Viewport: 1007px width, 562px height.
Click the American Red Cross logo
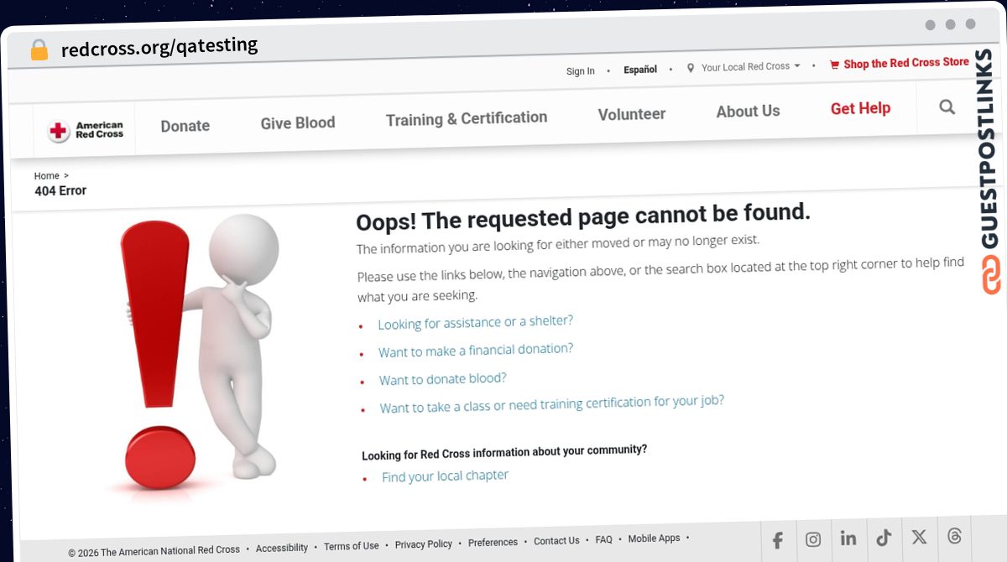86,130
